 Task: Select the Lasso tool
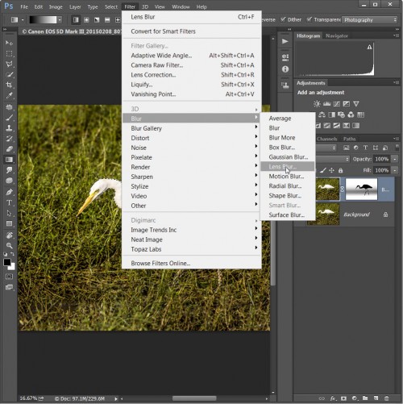pos(9,64)
